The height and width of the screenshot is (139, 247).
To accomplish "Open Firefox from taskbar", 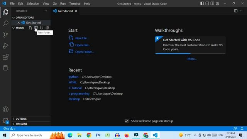I will click(x=127, y=135).
